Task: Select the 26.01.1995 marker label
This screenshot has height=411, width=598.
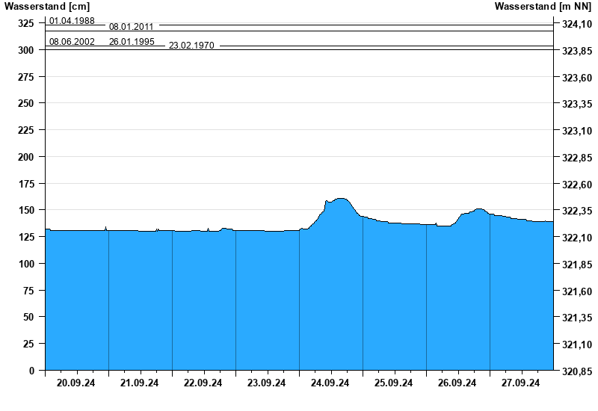Action: [132, 42]
